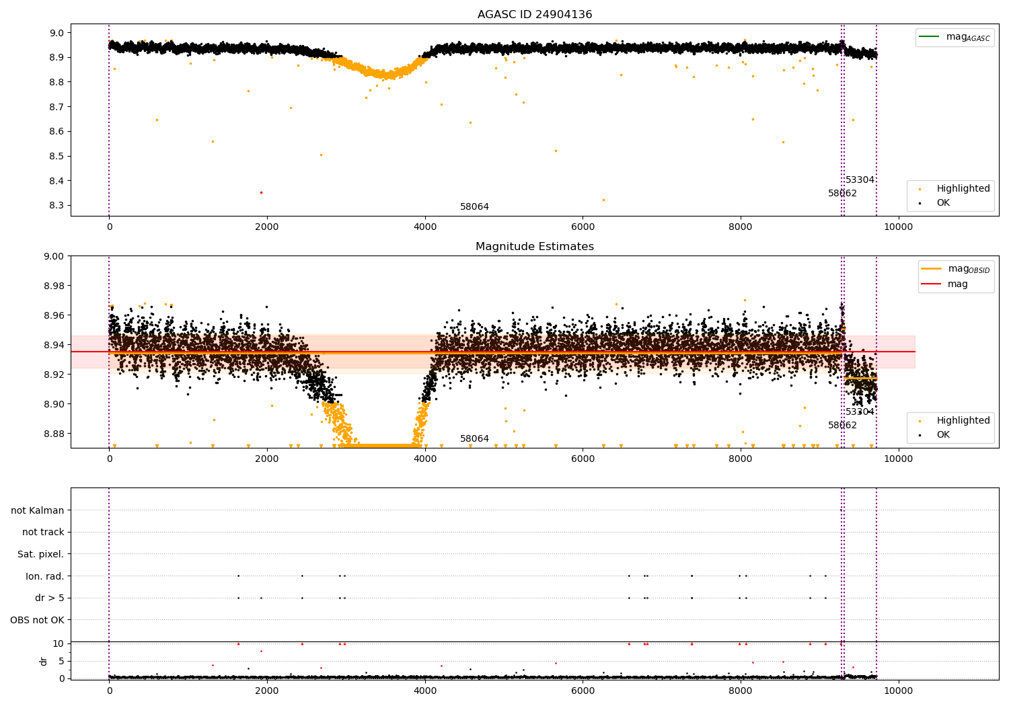Select the mag OBSID legend entry
Viewport: 1009px width, 706px height.
pos(955,269)
